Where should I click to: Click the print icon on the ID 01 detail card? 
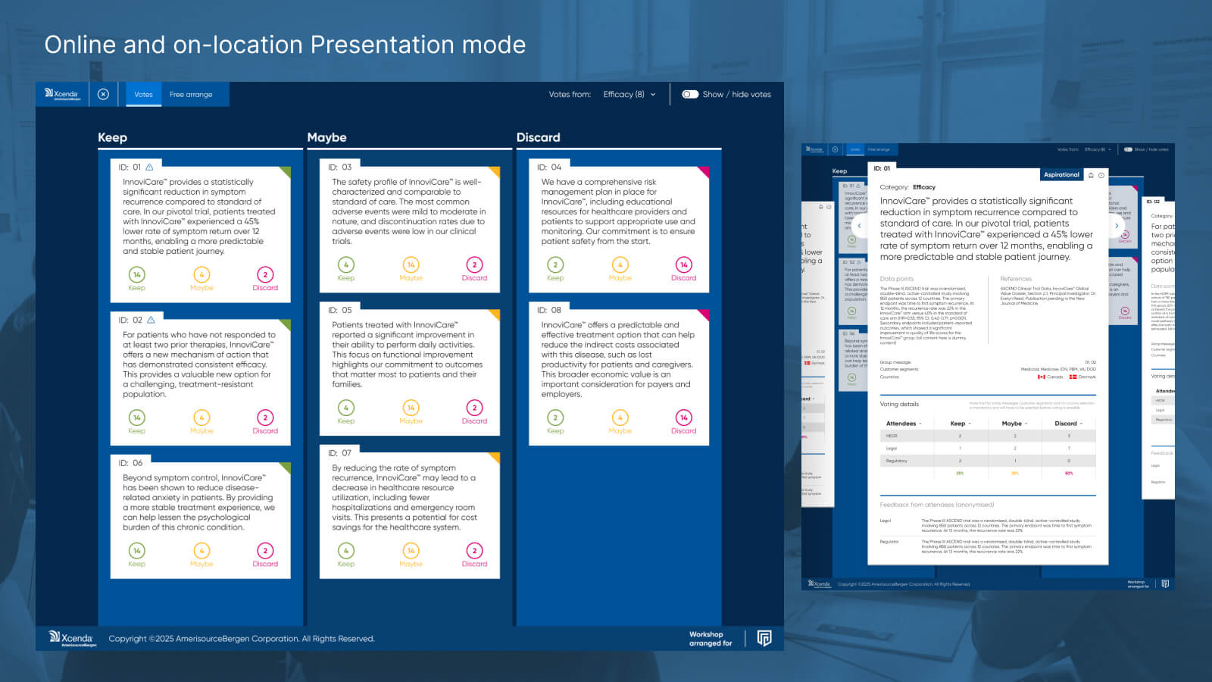click(1091, 175)
